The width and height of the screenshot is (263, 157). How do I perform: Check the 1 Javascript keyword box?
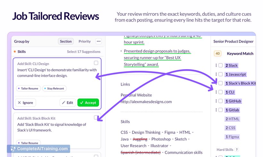click(221, 74)
